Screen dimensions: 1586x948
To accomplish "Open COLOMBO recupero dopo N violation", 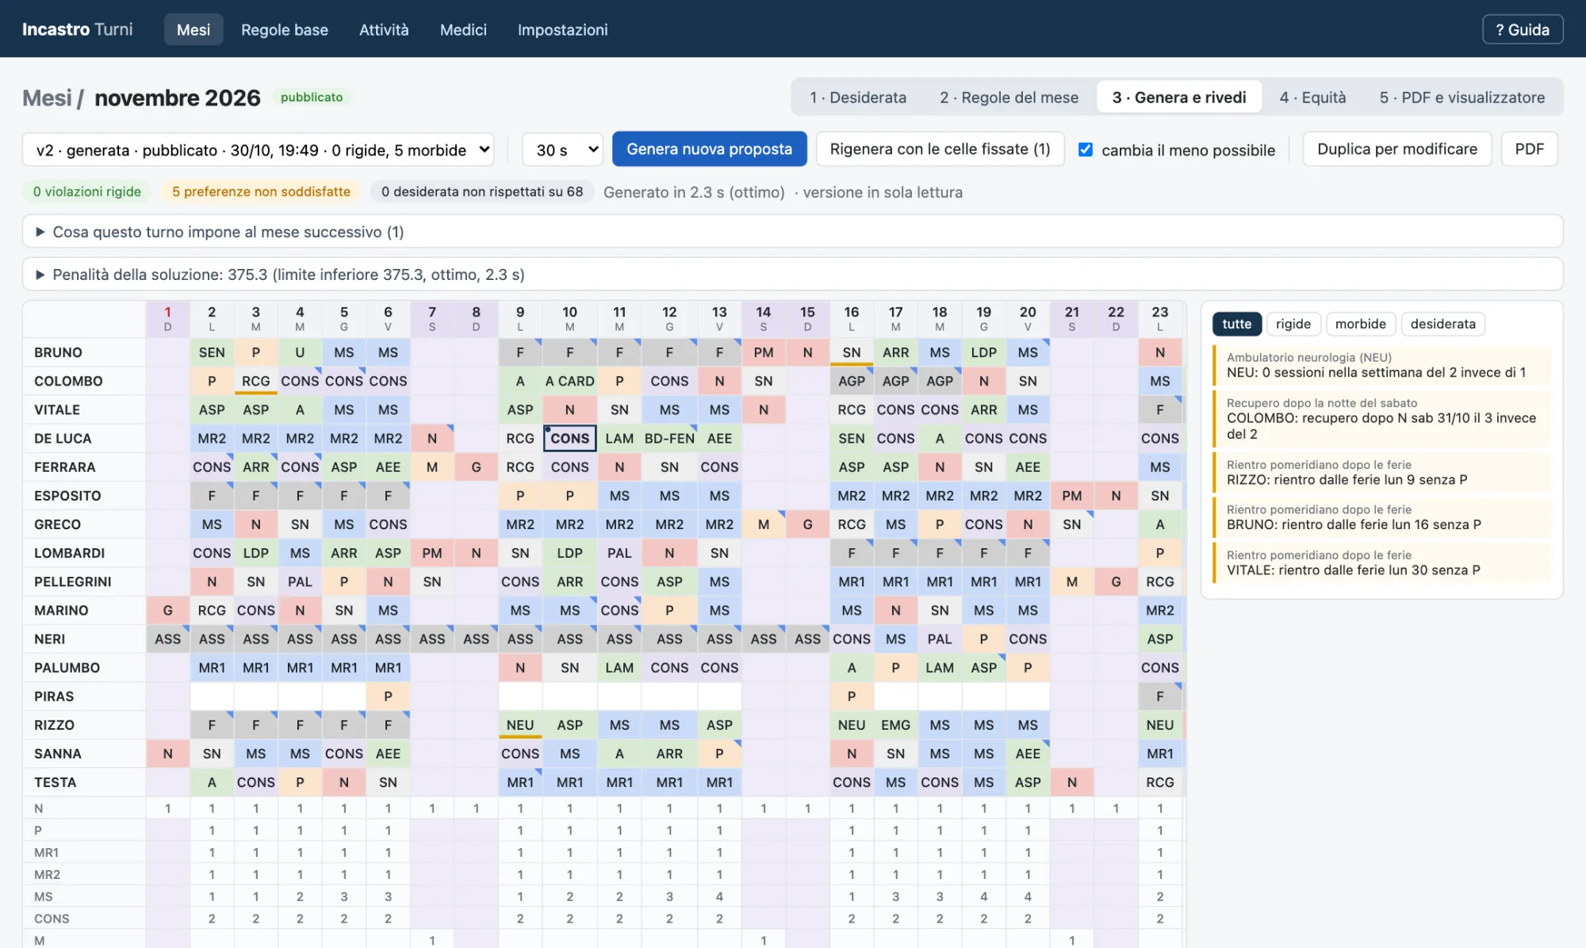I will pyautogui.click(x=1382, y=418).
